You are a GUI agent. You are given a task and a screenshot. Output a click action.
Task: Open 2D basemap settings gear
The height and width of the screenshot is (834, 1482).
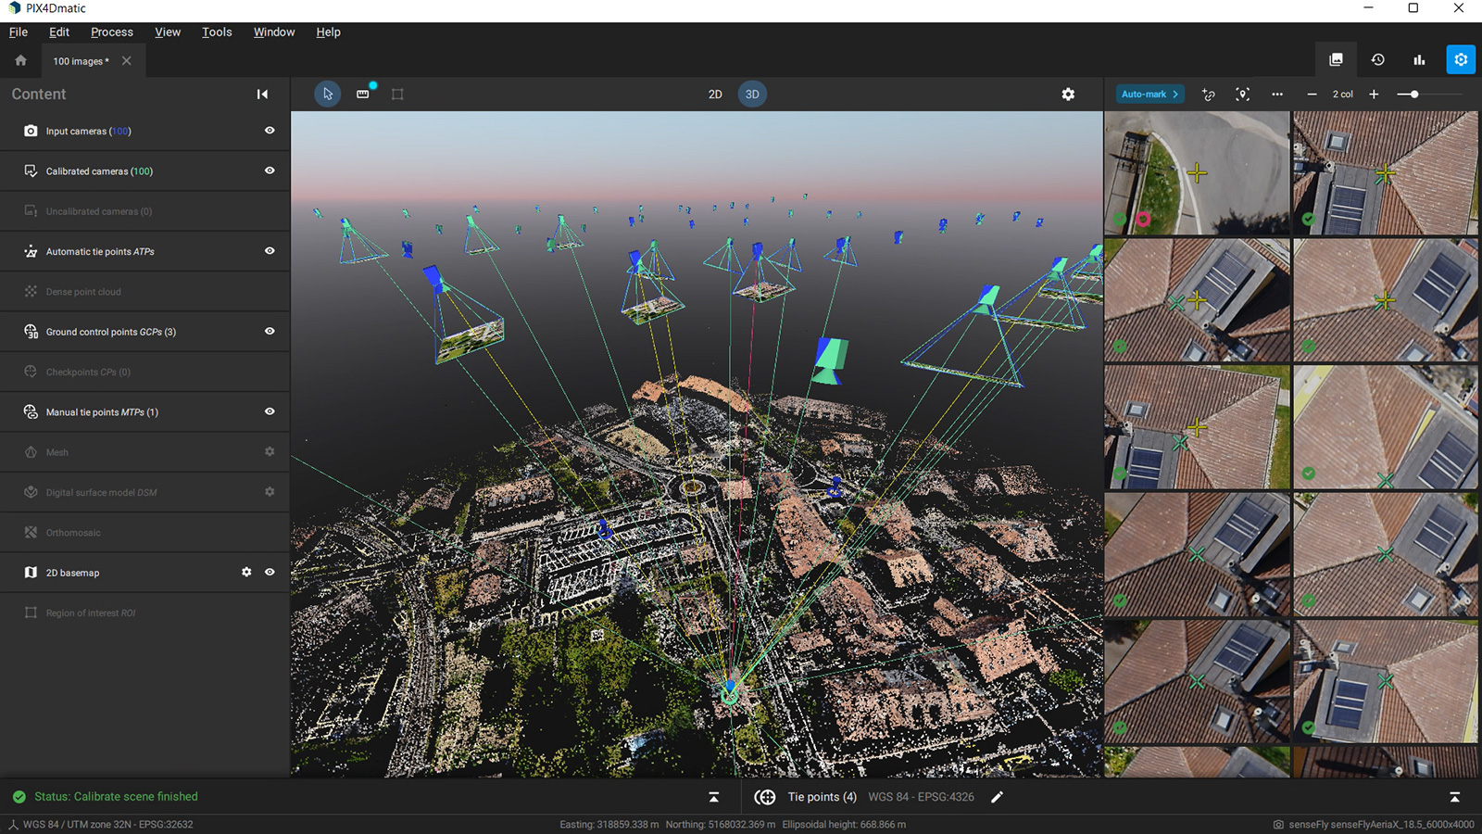click(x=246, y=572)
